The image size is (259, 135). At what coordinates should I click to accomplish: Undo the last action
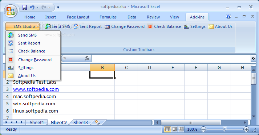(x=32, y=7)
